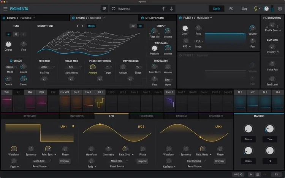The height and width of the screenshot is (178, 285).
Task: Open Filter 1 MultiMode type dropdown
Action: pos(204,18)
